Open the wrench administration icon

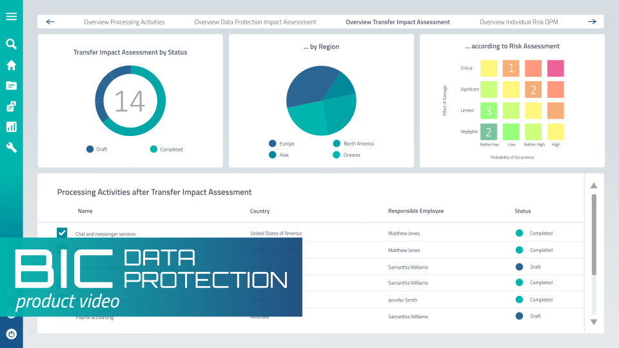point(11,148)
